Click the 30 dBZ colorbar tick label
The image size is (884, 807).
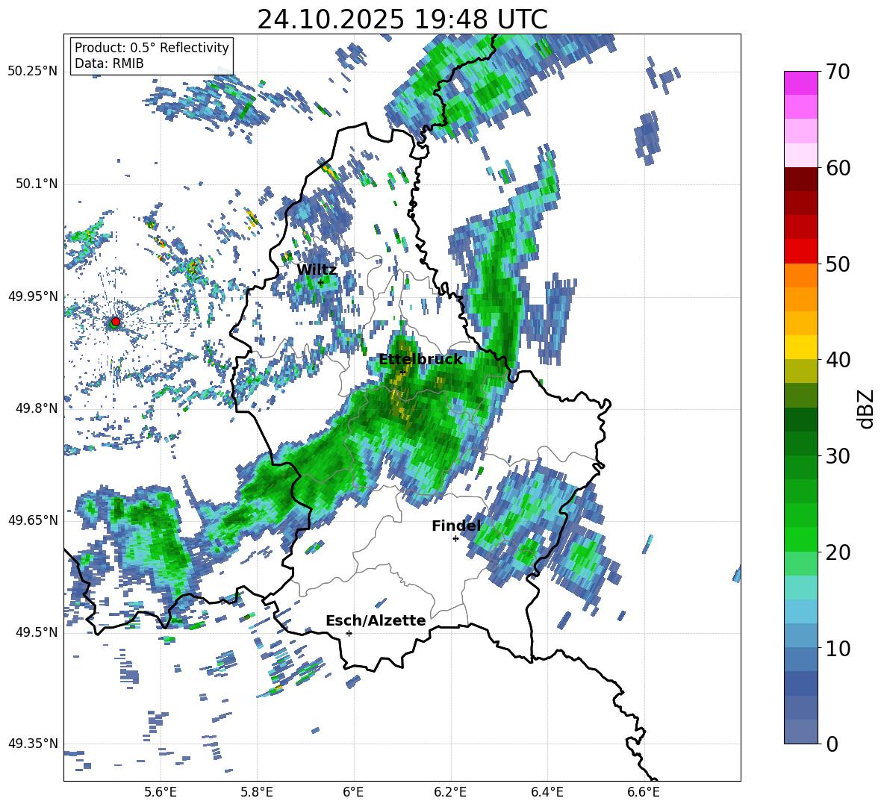click(x=838, y=456)
